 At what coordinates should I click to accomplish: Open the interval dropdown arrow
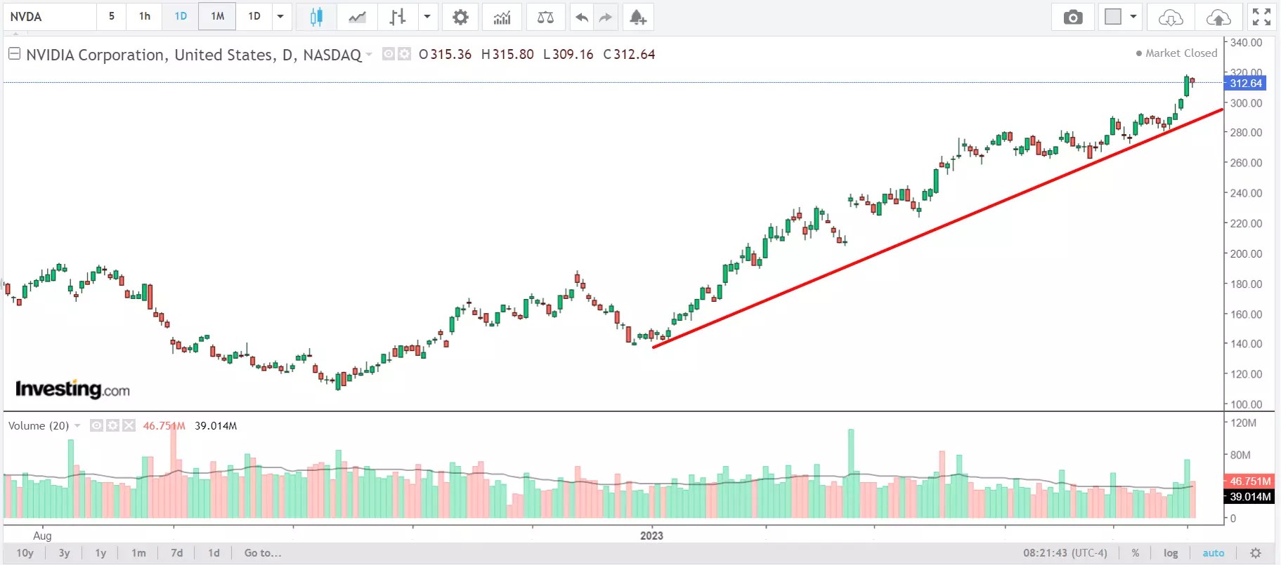[x=280, y=17]
